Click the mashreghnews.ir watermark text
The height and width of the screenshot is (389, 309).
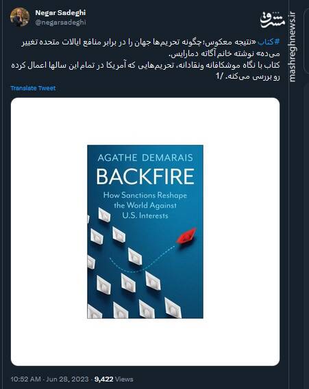point(293,46)
